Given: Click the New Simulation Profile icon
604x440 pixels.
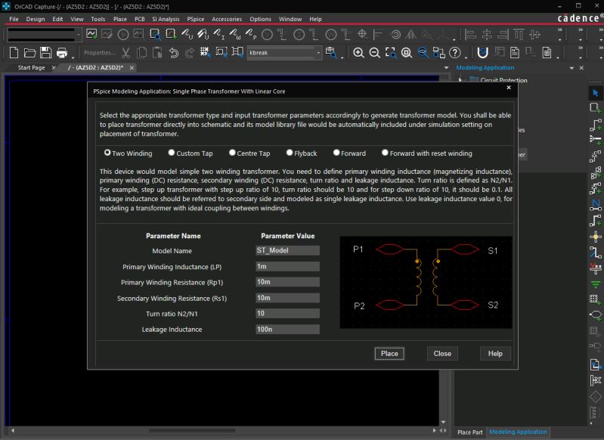Looking at the screenshot, I should [91, 34].
